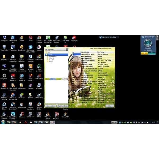159x159 pixels.
Task: Select the CCleaner desktop icon
Action: [22, 115]
